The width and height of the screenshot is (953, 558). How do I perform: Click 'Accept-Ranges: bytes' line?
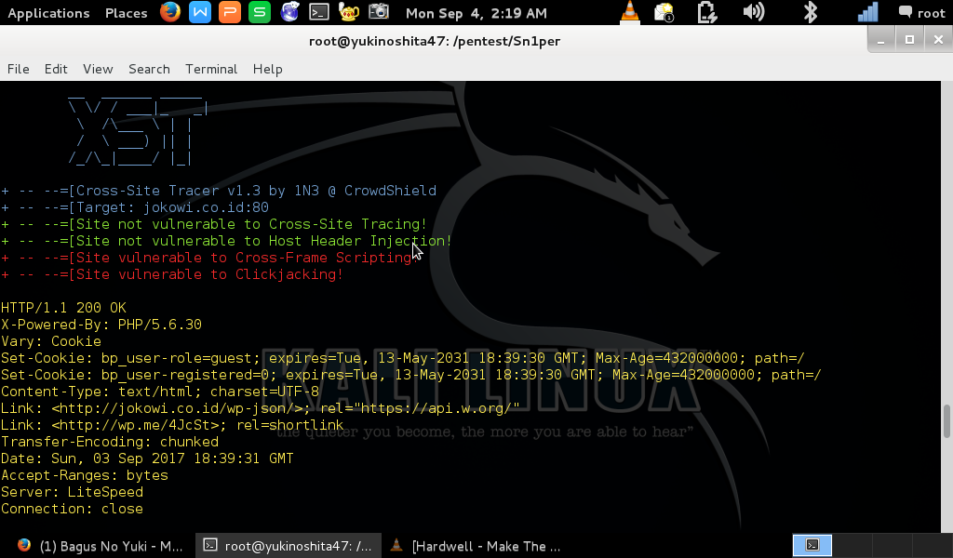[x=85, y=475]
